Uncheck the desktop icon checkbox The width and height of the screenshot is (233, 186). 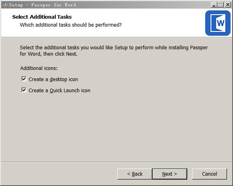(x=24, y=79)
